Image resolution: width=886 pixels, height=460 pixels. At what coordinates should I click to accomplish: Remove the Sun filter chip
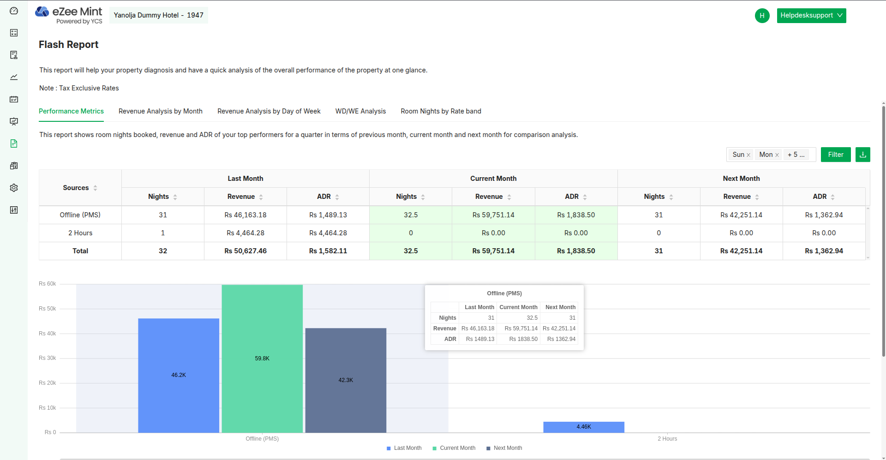pos(748,155)
